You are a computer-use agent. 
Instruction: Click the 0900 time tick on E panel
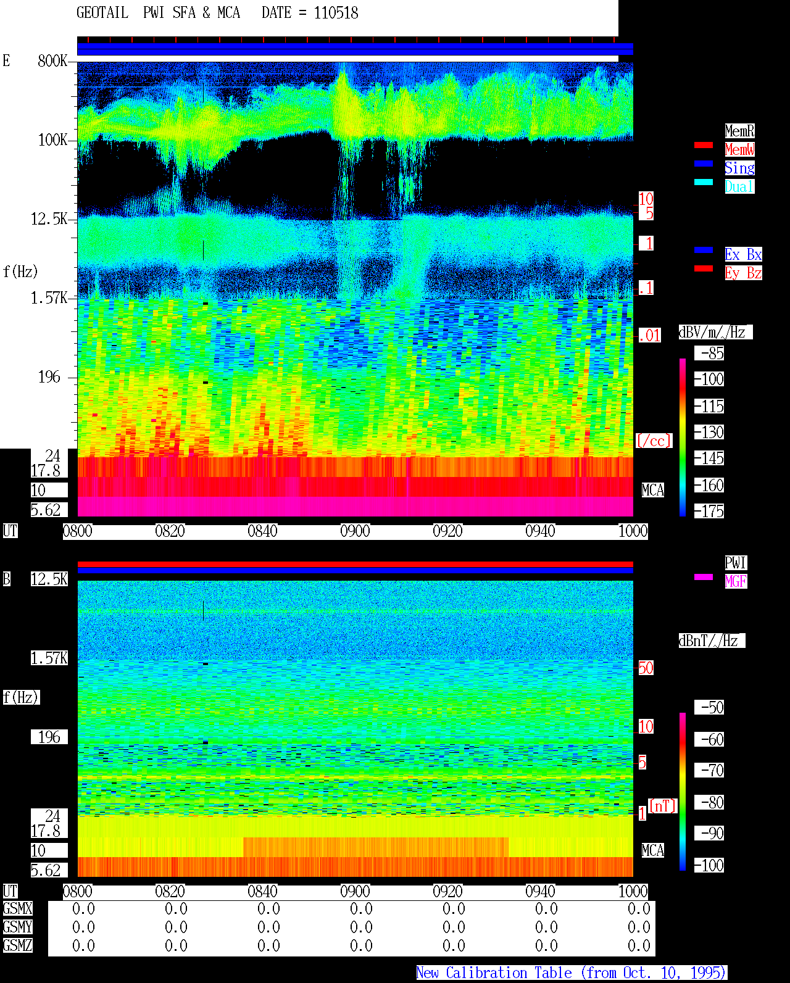355,531
